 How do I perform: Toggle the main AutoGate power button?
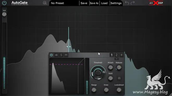click(x=4, y=3)
